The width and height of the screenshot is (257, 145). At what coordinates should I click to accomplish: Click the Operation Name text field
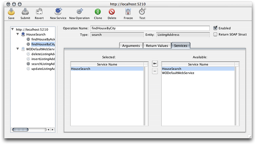(x=150, y=28)
